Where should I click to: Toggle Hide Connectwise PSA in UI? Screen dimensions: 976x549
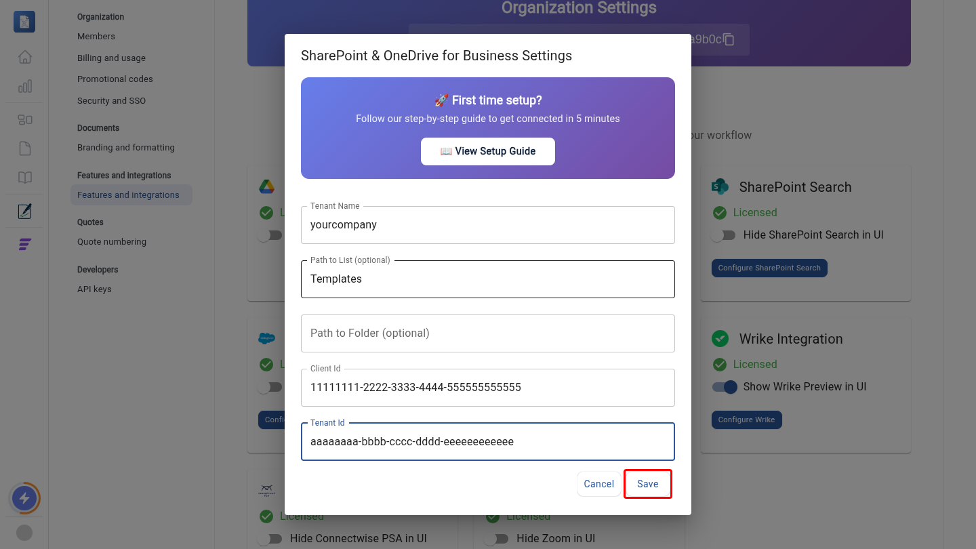pyautogui.click(x=270, y=539)
